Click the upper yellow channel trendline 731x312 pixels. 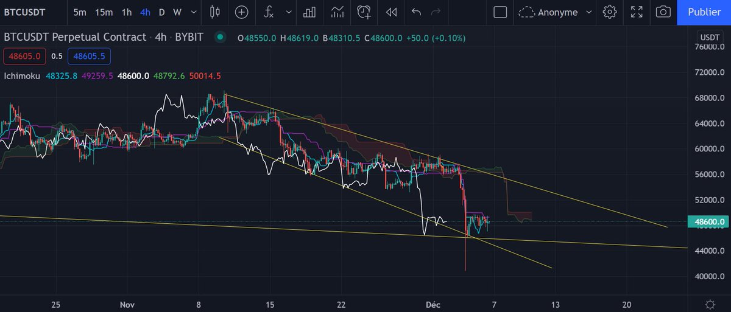(447, 159)
